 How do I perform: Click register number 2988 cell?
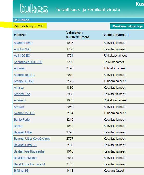coord(70,94)
